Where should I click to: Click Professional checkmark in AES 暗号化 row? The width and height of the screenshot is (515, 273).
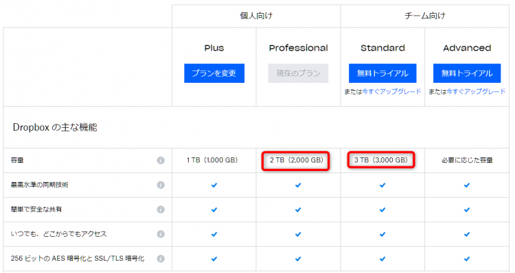(298, 259)
